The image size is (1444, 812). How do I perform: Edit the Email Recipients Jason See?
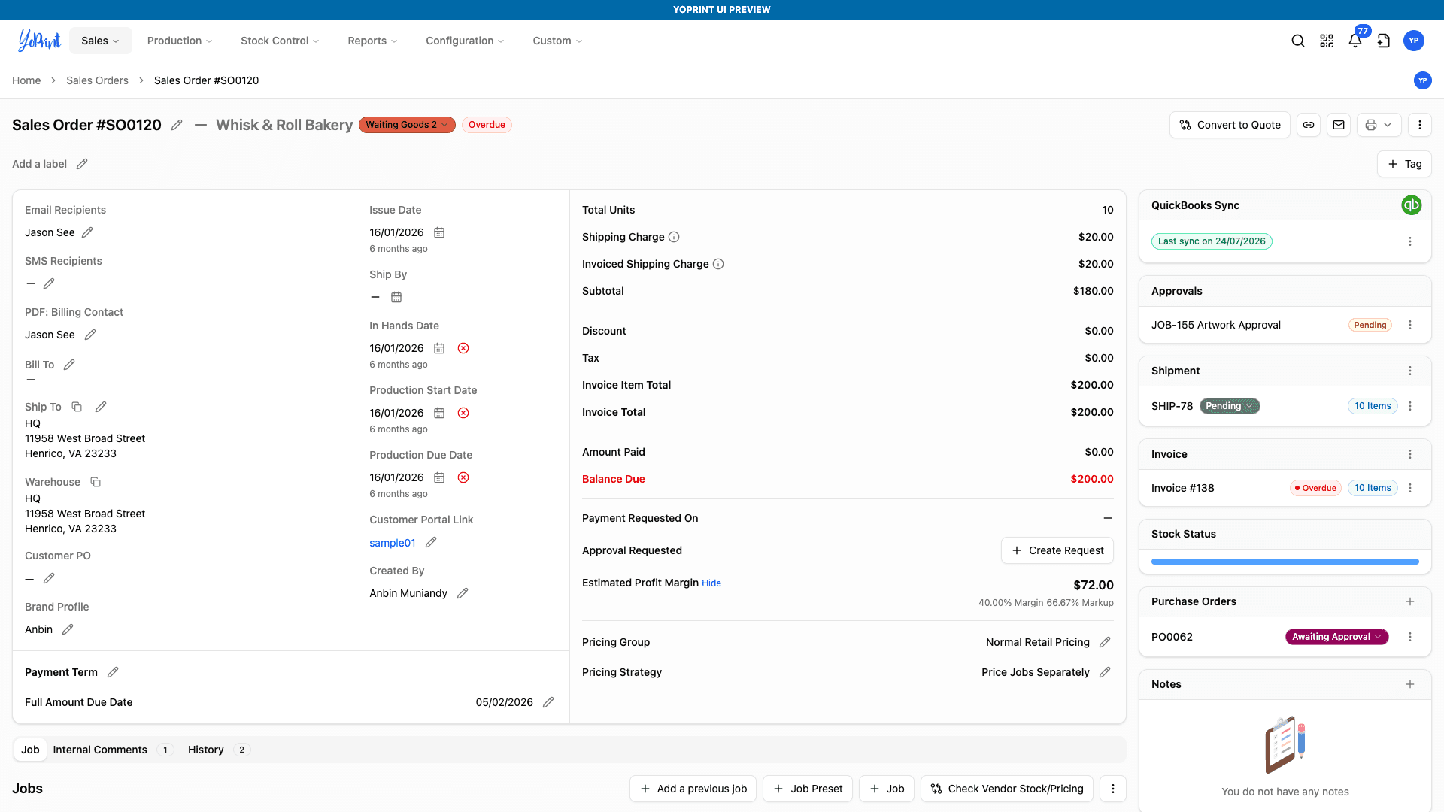87,232
